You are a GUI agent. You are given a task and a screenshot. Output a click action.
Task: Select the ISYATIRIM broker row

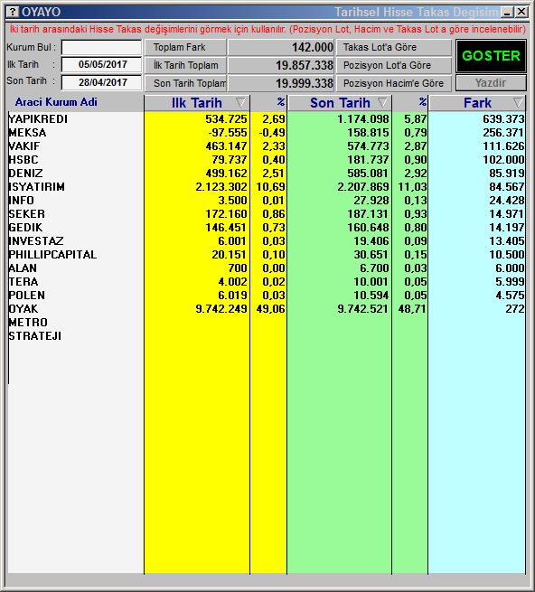pos(267,187)
